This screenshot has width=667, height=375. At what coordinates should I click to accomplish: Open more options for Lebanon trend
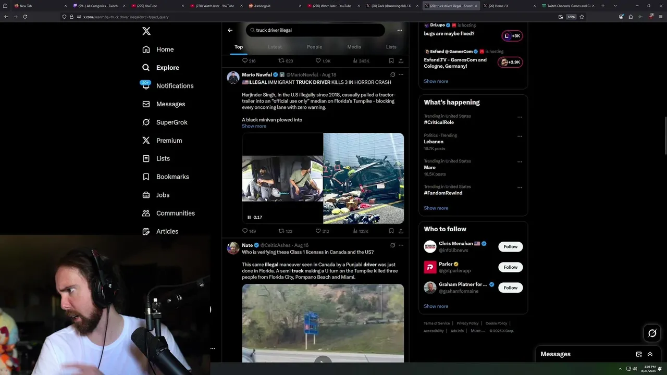520,136
